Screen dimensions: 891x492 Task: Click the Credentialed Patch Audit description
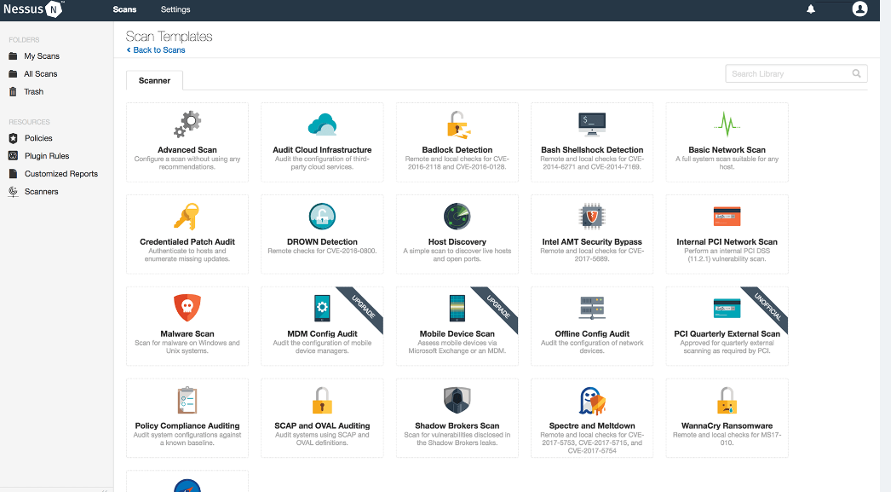coord(187,255)
